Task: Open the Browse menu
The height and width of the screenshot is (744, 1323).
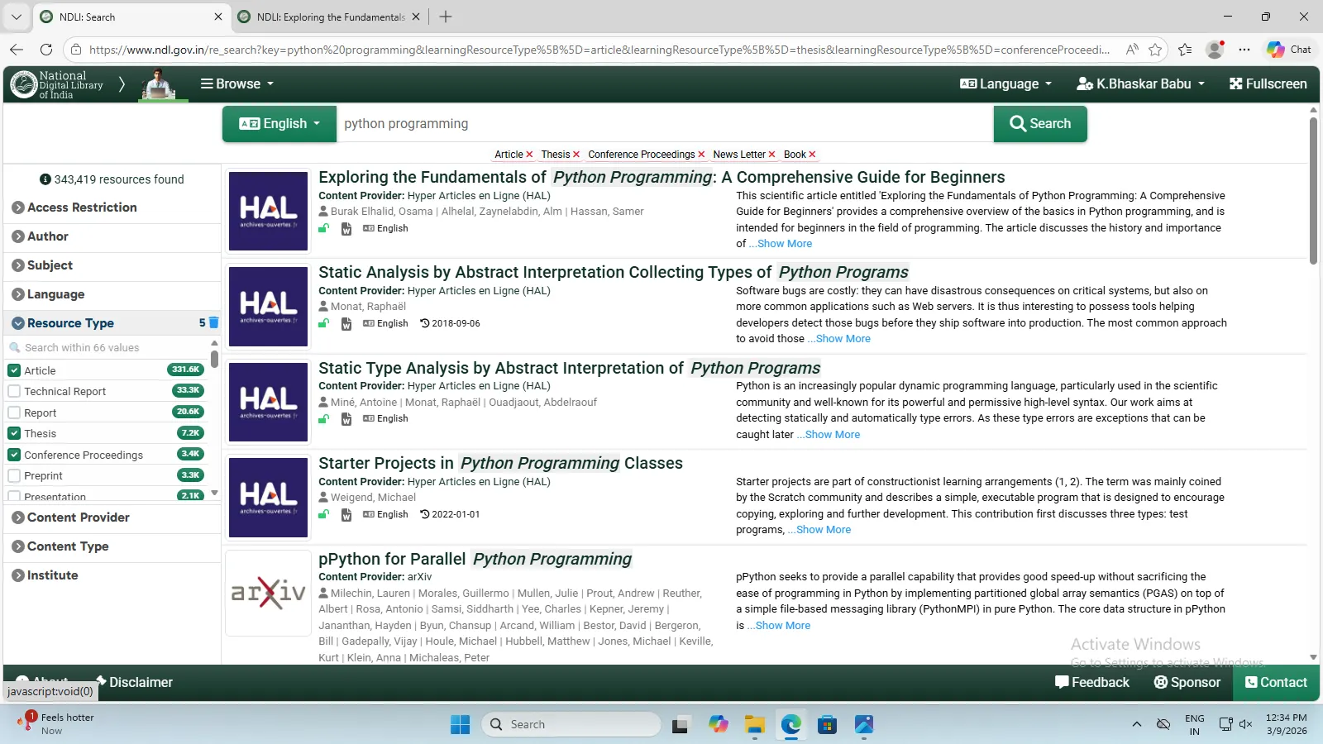Action: pyautogui.click(x=237, y=84)
